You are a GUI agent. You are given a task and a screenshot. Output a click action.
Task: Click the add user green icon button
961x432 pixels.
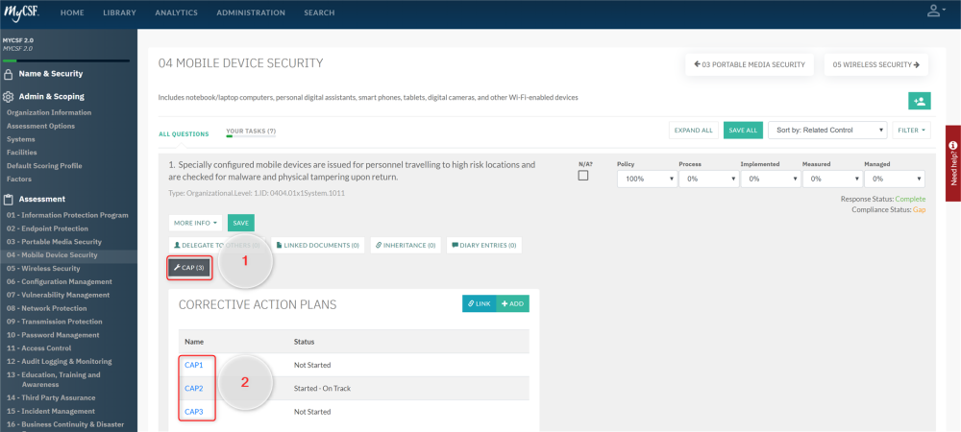pos(920,101)
